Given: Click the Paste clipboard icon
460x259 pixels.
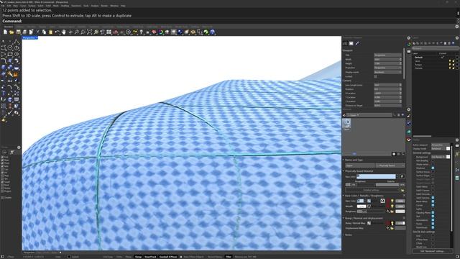Looking at the screenshot, I should coord(50,32).
